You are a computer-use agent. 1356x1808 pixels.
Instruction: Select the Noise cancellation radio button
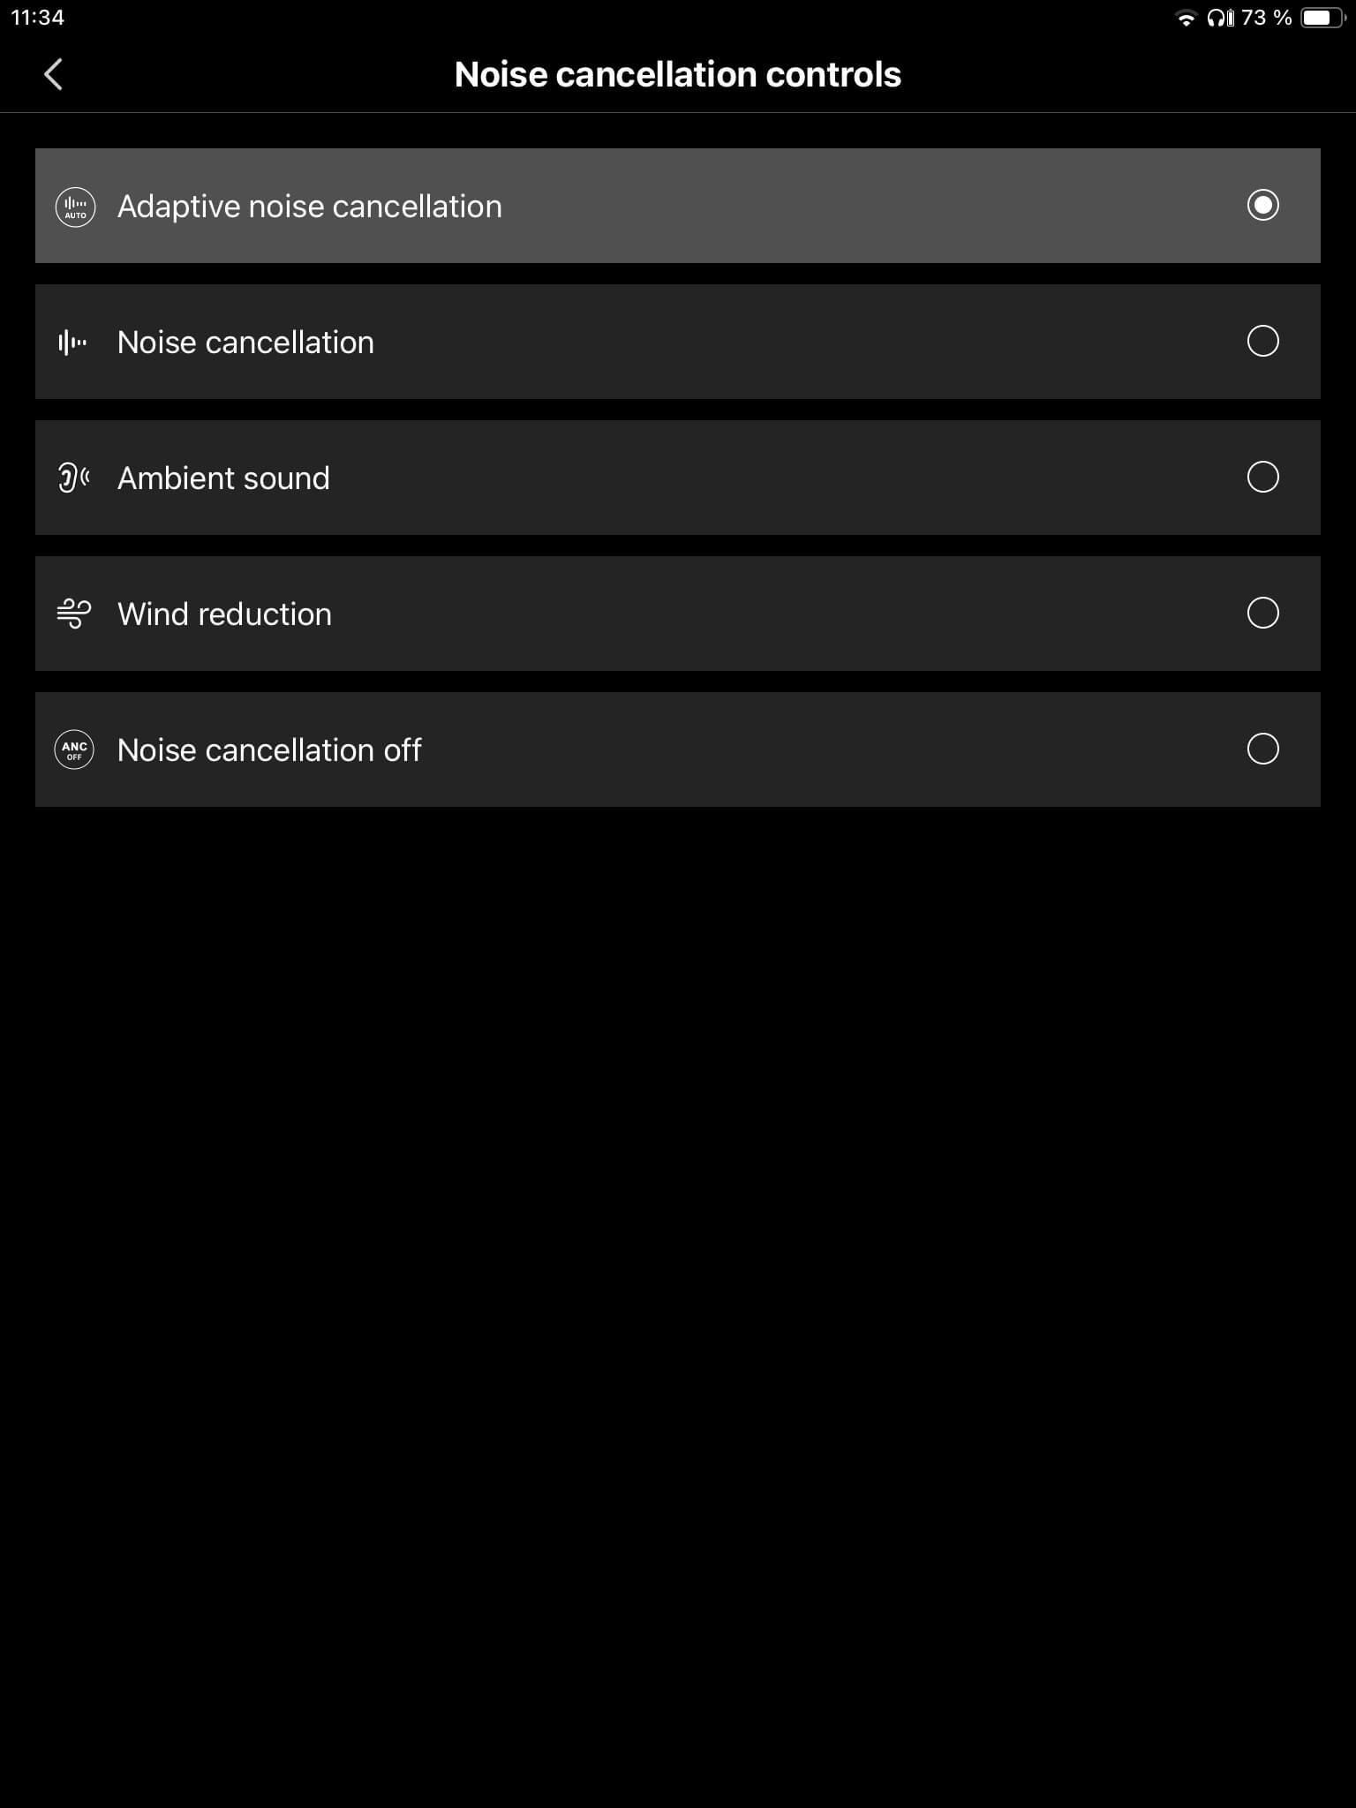pos(1262,341)
